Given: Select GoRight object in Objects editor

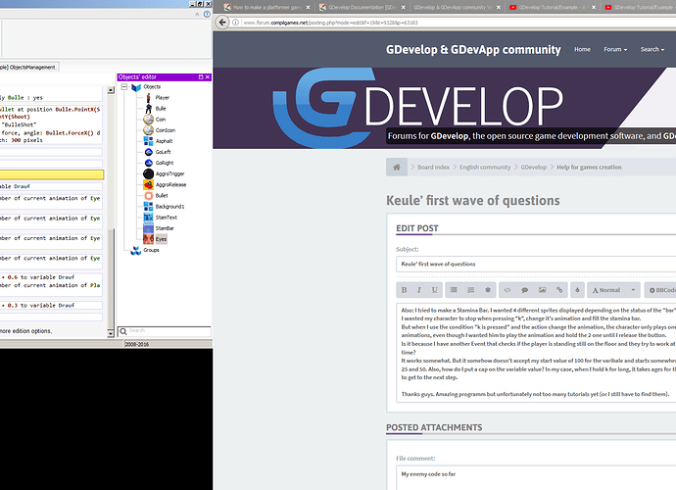Looking at the screenshot, I should click(165, 163).
